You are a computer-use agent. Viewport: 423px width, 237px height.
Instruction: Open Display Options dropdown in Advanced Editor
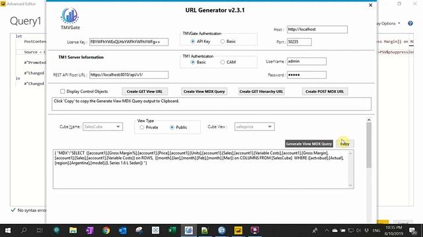(x=389, y=24)
